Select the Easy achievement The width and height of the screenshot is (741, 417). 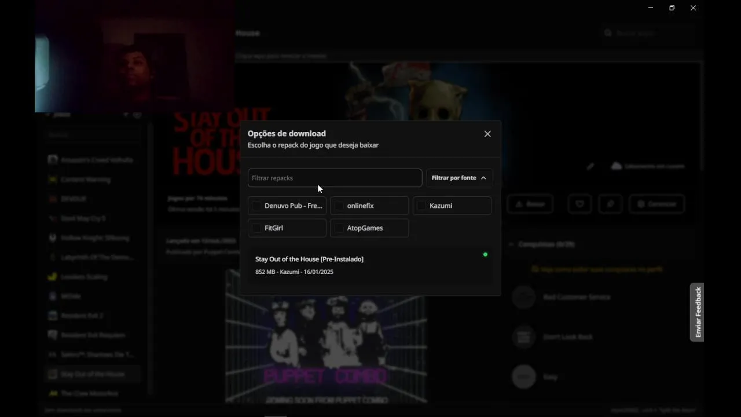click(x=602, y=377)
